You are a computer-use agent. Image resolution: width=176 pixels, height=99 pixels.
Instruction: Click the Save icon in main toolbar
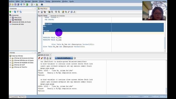click(15, 4)
